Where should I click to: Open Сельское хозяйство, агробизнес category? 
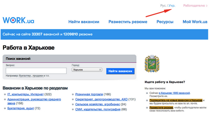pyautogui.click(x=98, y=104)
